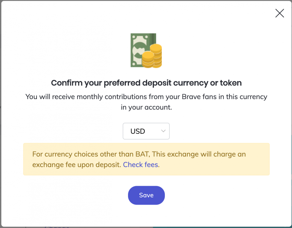Click the white portrait on the bill
Image resolution: width=292 pixels, height=228 pixels.
click(138, 50)
